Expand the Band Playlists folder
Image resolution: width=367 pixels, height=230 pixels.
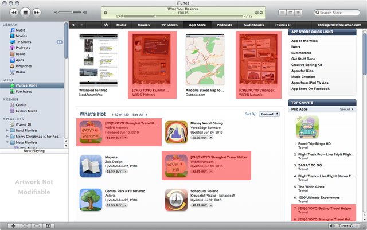click(7, 130)
